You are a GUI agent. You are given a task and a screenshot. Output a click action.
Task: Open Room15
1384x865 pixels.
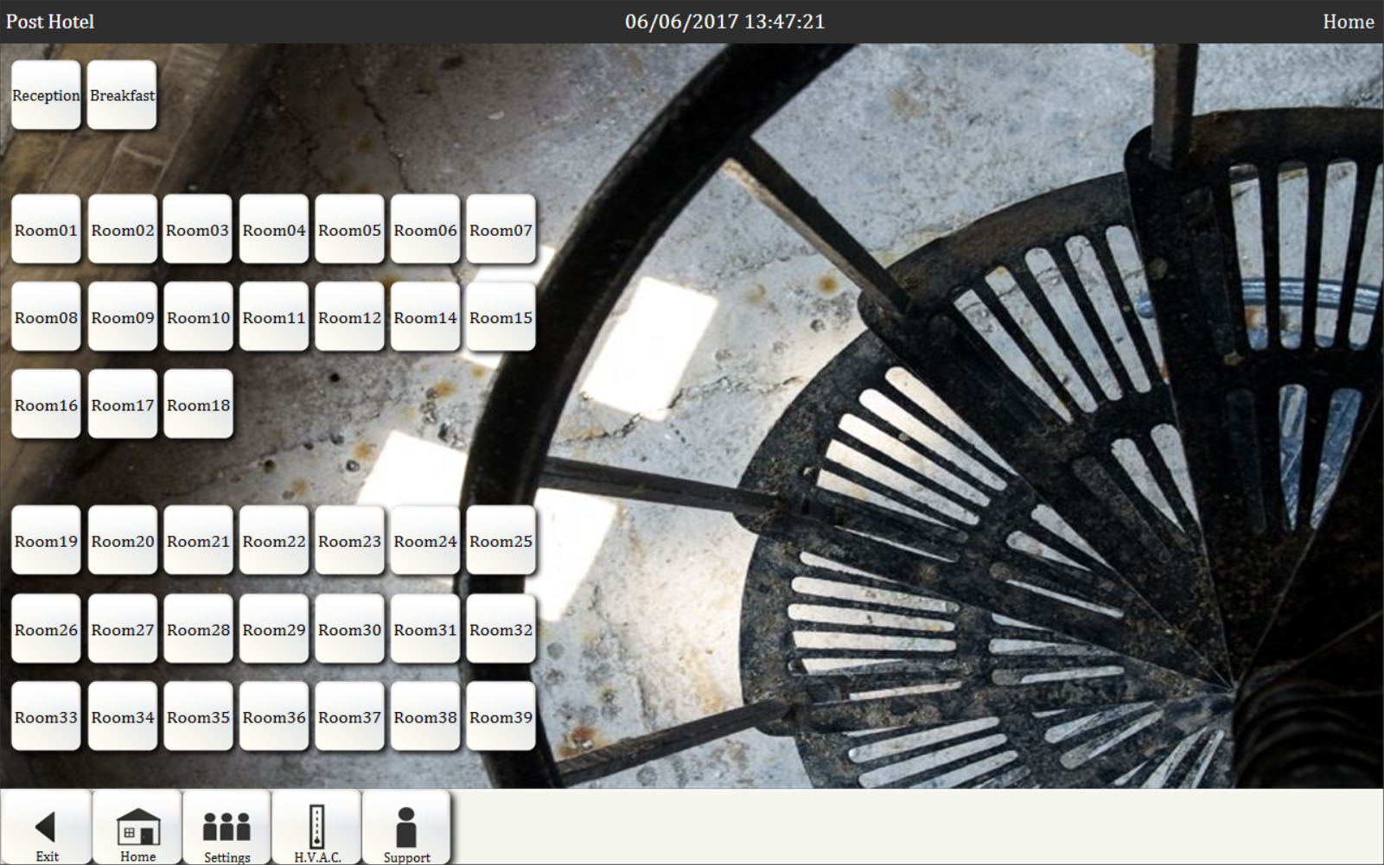click(501, 317)
